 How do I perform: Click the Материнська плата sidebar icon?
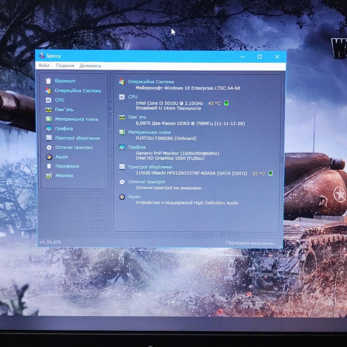coord(49,119)
